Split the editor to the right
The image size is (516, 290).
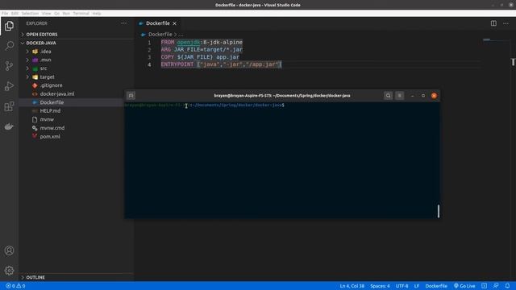[493, 23]
